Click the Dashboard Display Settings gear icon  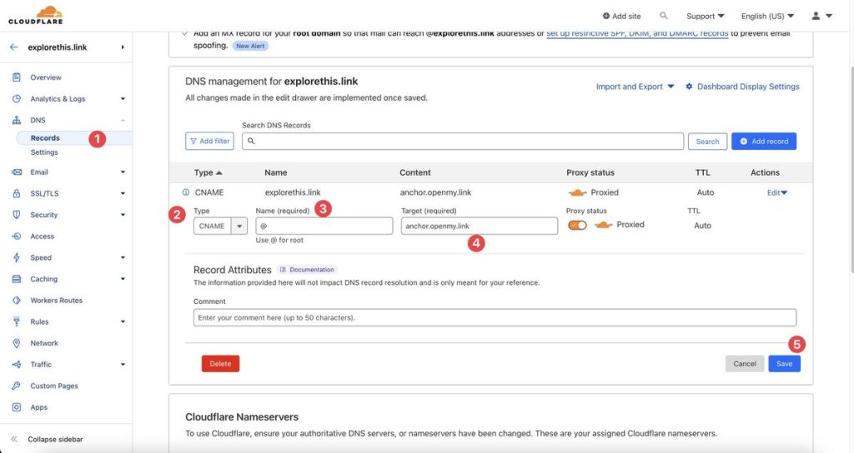tap(689, 87)
